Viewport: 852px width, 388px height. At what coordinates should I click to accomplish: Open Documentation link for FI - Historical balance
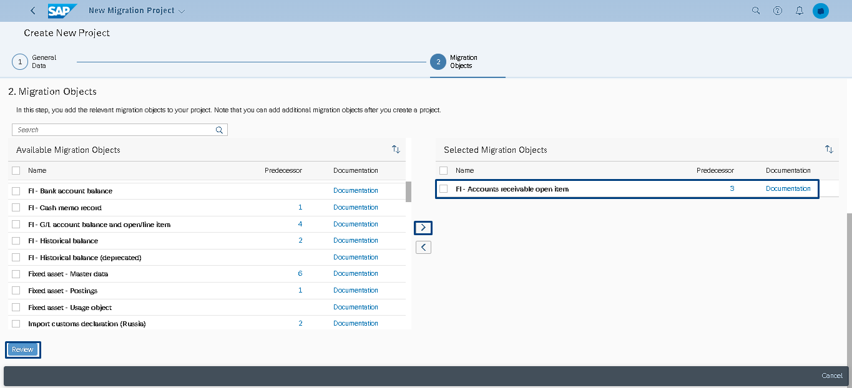tap(356, 240)
